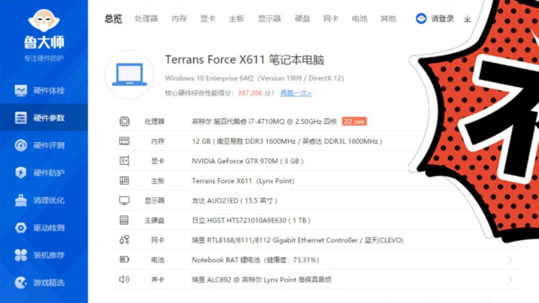Click the NVIDIA GeForce GTX 970M text
The width and height of the screenshot is (539, 303).
tap(247, 161)
